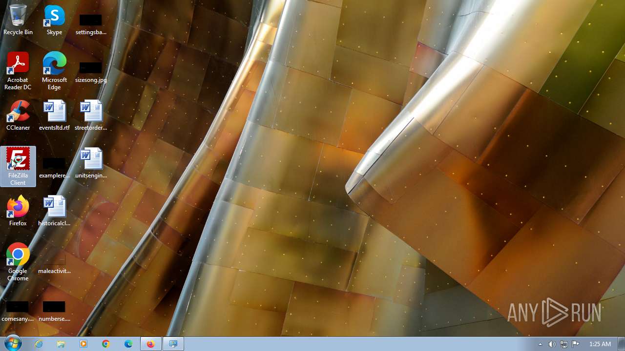Select Microsoft Edge desktop shortcut
The width and height of the screenshot is (625, 351).
point(54,71)
